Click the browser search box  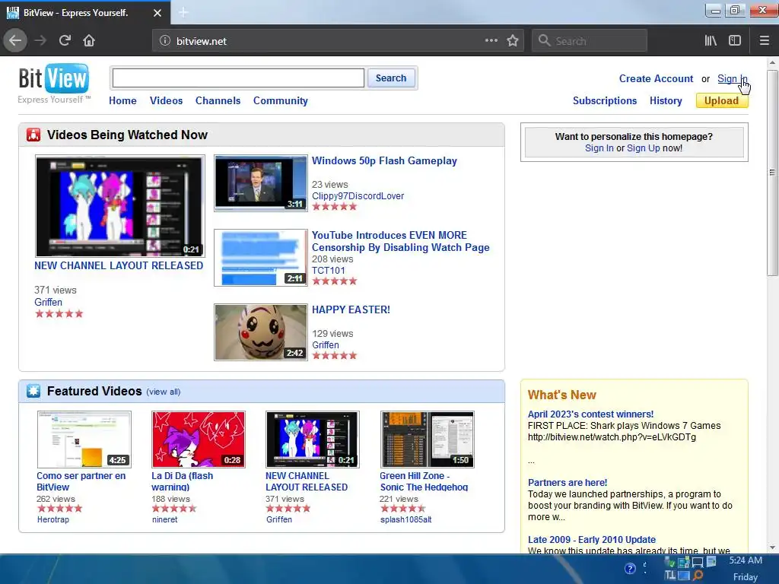590,41
